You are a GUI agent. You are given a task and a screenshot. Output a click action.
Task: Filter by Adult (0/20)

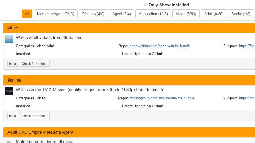click(x=214, y=14)
